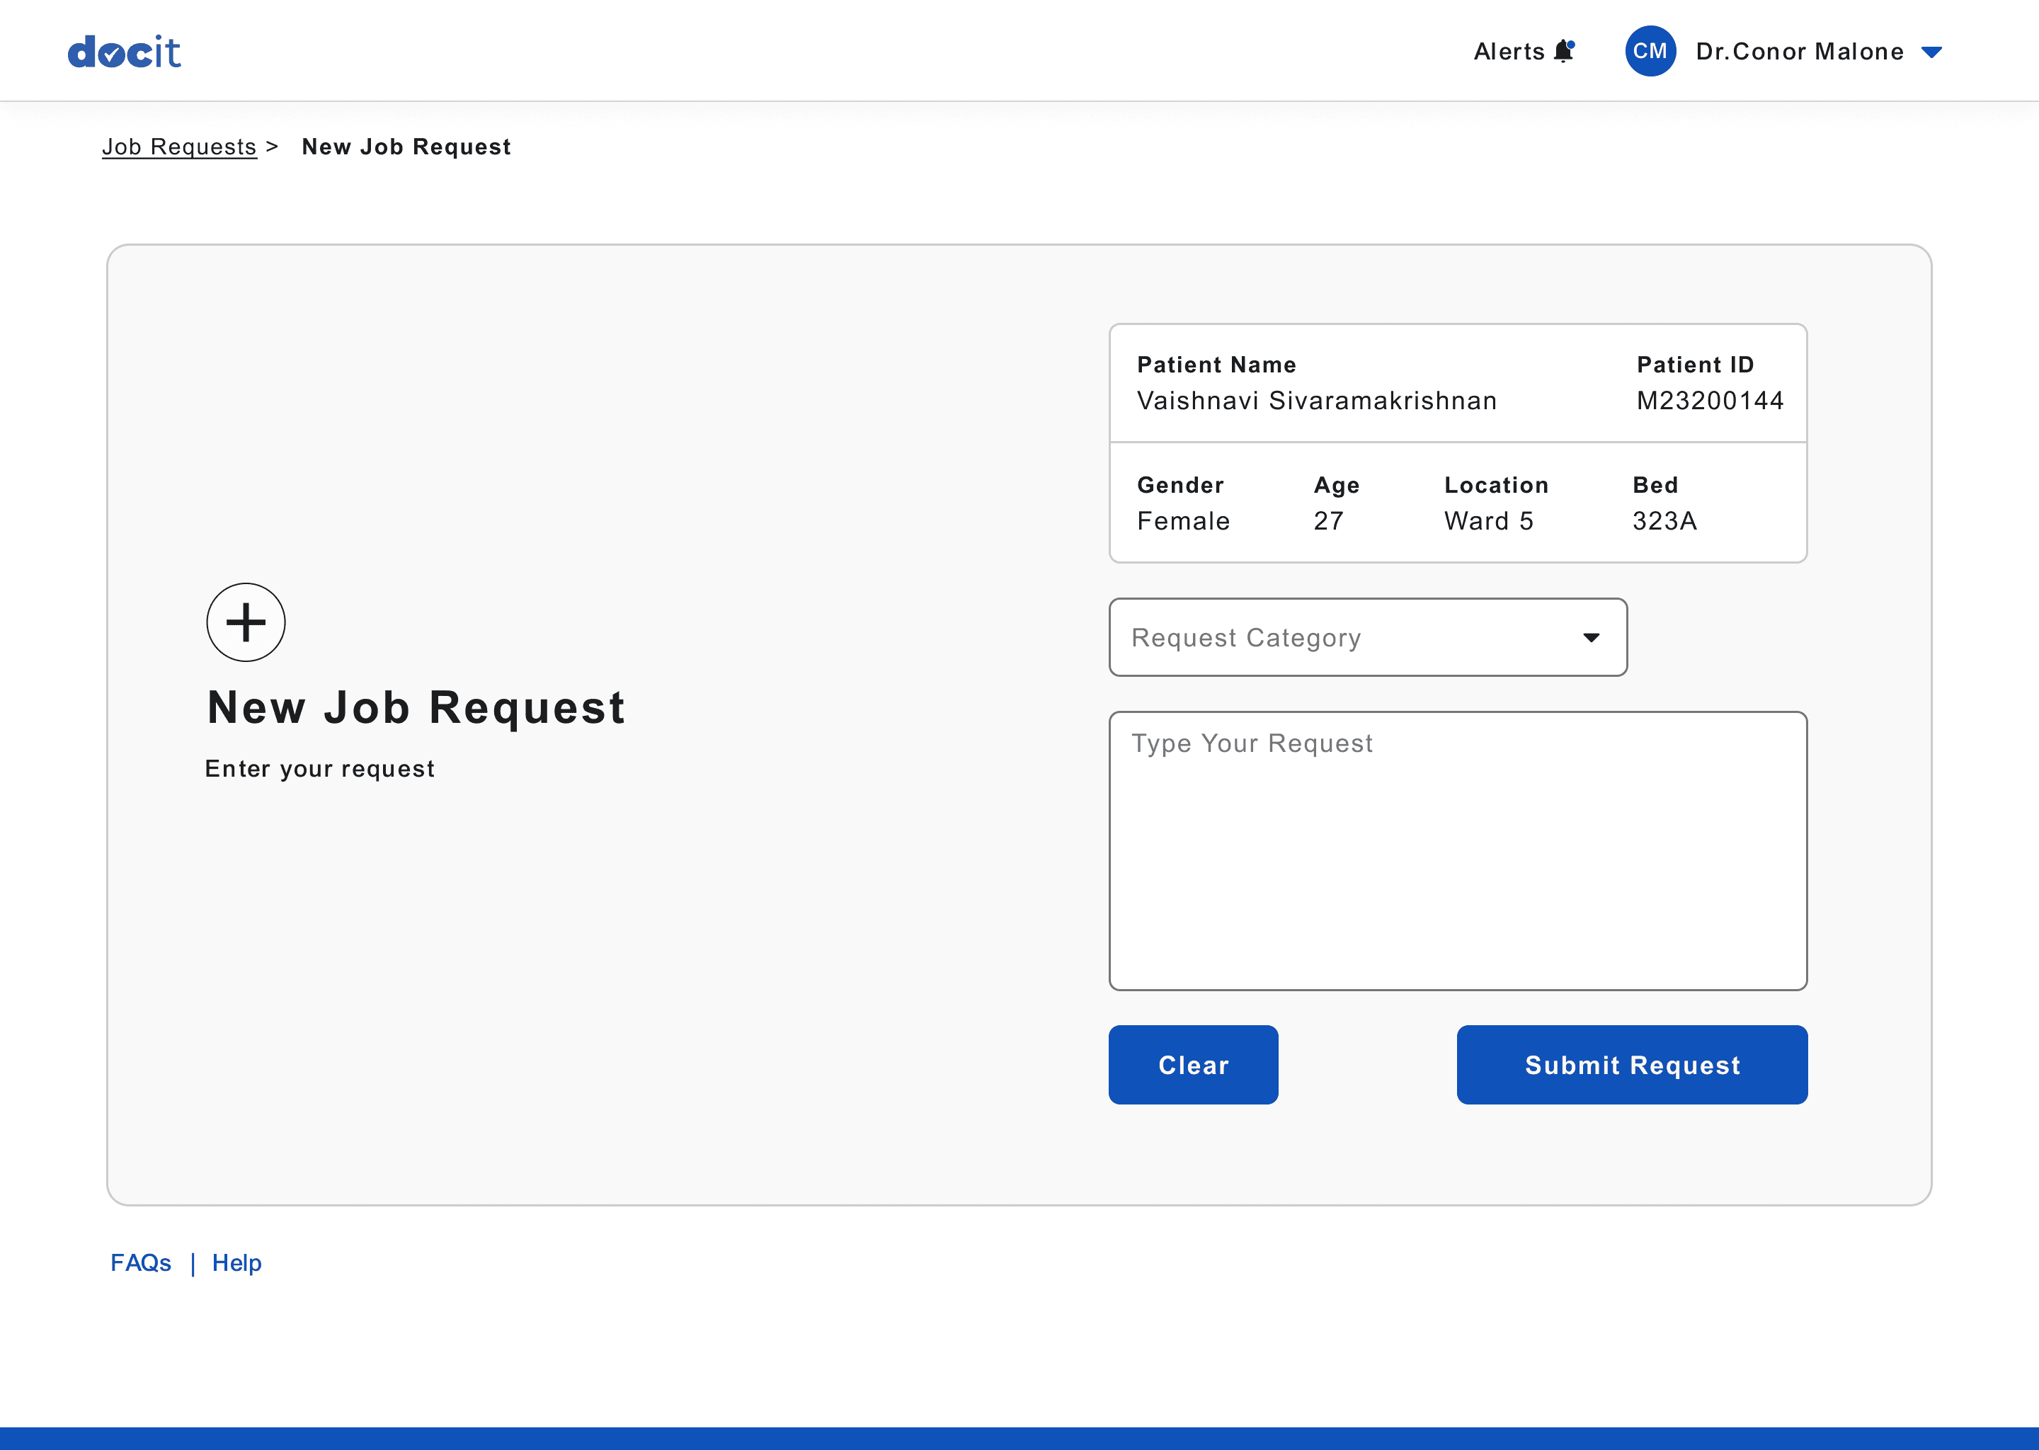Open alerts via the bell icon
Screen dimensions: 2039x1450
tap(1563, 52)
